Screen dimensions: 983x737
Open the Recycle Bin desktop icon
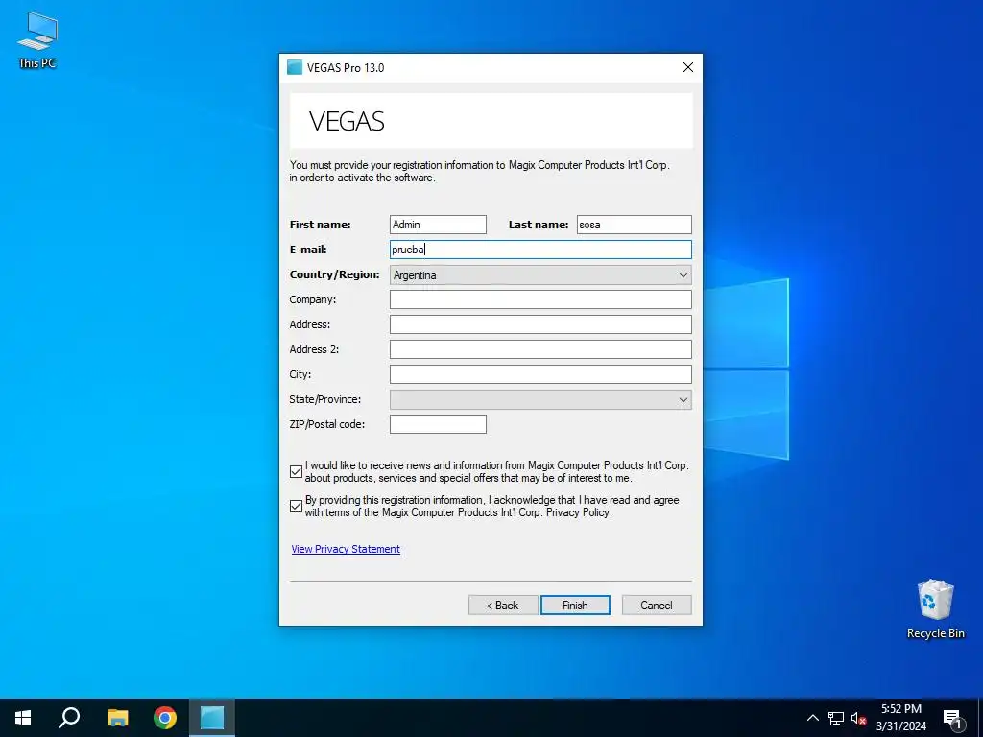coord(935,608)
